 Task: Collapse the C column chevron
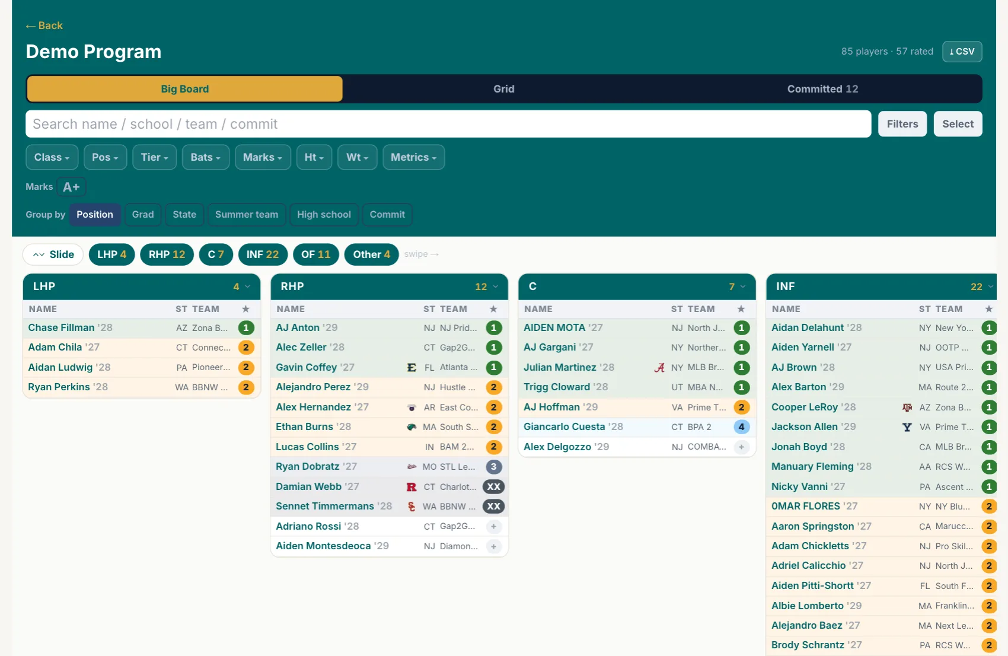tap(743, 286)
